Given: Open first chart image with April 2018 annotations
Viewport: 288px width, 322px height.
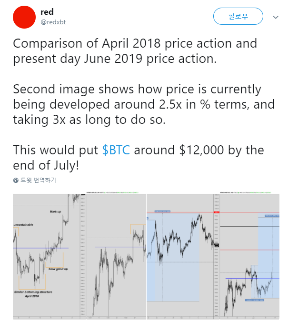Looking at the screenshot, I should pos(50,256).
